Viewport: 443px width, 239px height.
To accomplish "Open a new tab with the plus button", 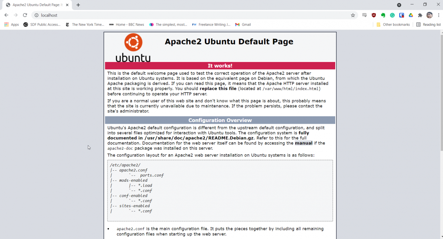I will pos(78,5).
